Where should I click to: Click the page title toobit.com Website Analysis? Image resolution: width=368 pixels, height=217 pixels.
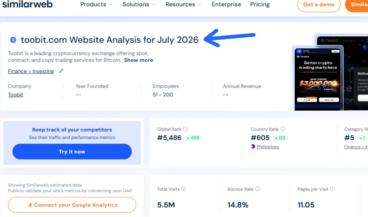(x=109, y=40)
